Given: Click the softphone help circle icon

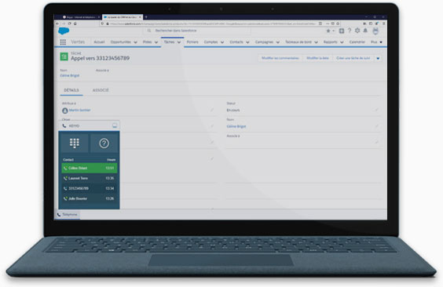Looking at the screenshot, I should pyautogui.click(x=104, y=143).
